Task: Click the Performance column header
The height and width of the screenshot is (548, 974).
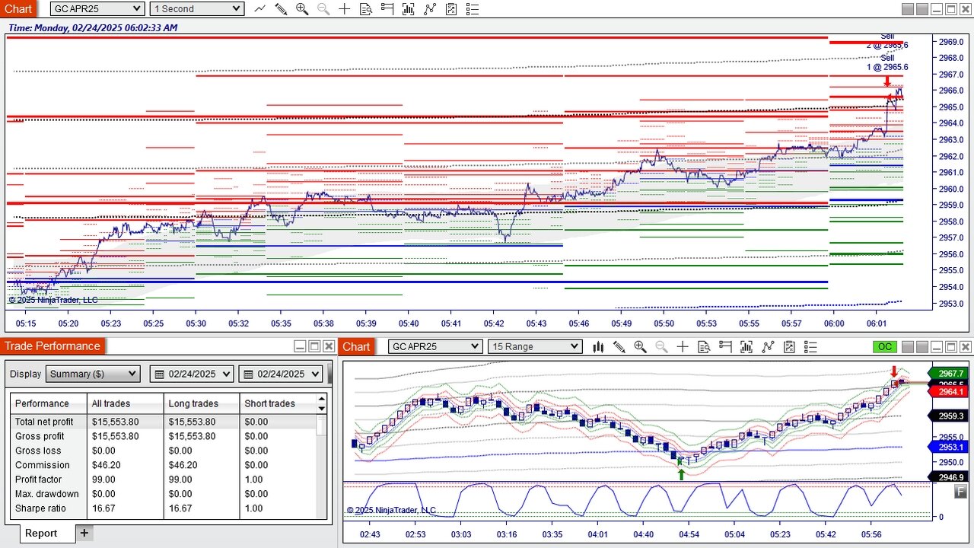Action: tap(49, 403)
